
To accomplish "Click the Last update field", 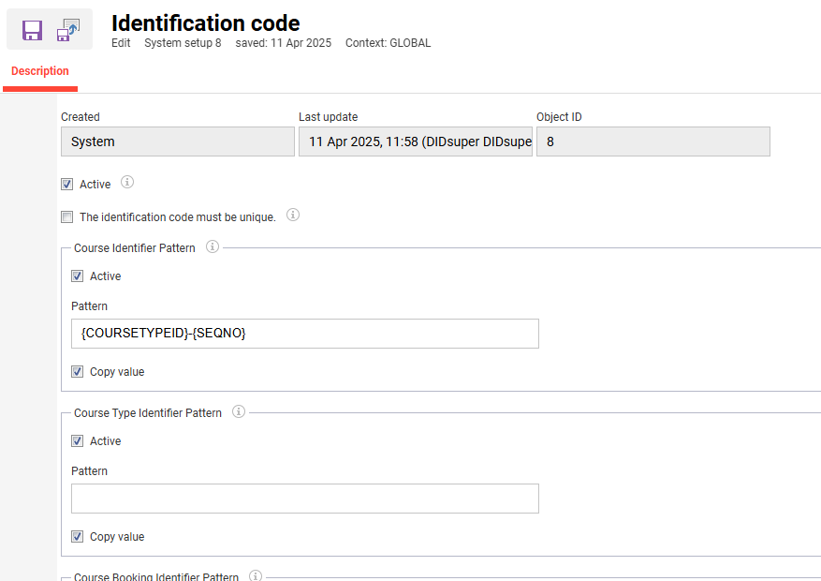I will coord(416,142).
